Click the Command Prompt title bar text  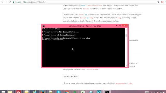85,26
